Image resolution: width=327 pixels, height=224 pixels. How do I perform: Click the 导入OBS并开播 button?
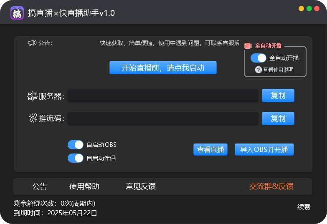264,149
